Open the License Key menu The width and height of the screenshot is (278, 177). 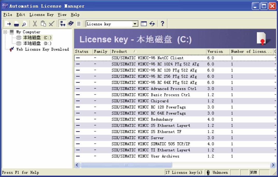click(41, 15)
